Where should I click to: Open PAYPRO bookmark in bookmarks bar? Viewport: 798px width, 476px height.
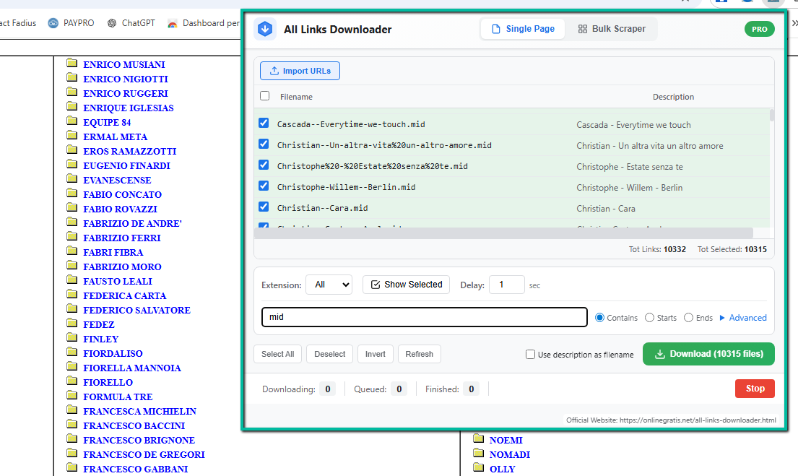pos(71,23)
